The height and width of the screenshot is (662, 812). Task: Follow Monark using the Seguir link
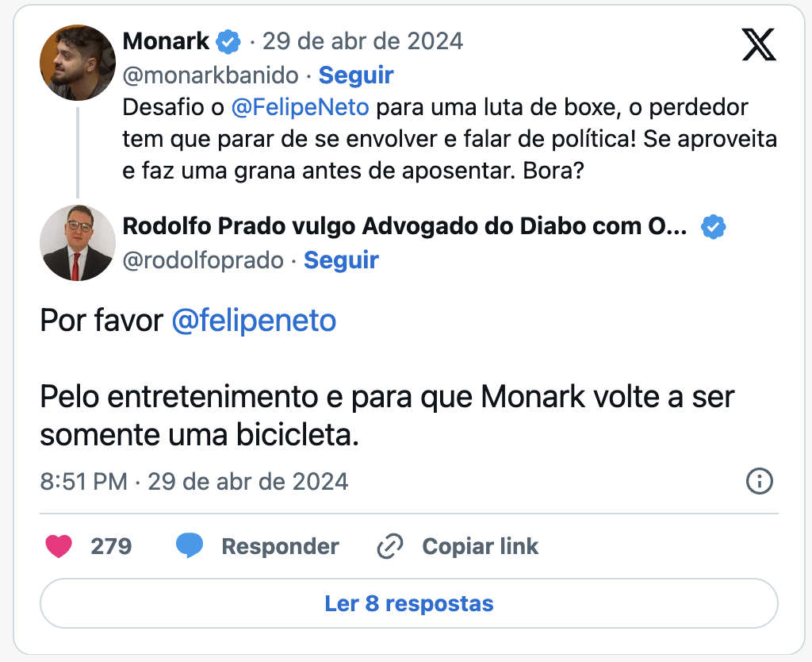356,75
